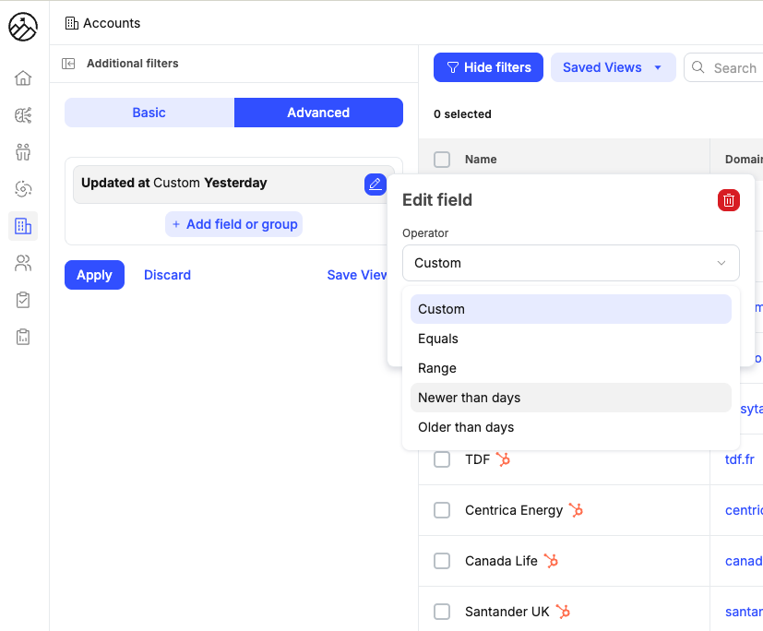
Task: Delete field with red trash icon
Action: coord(729,200)
